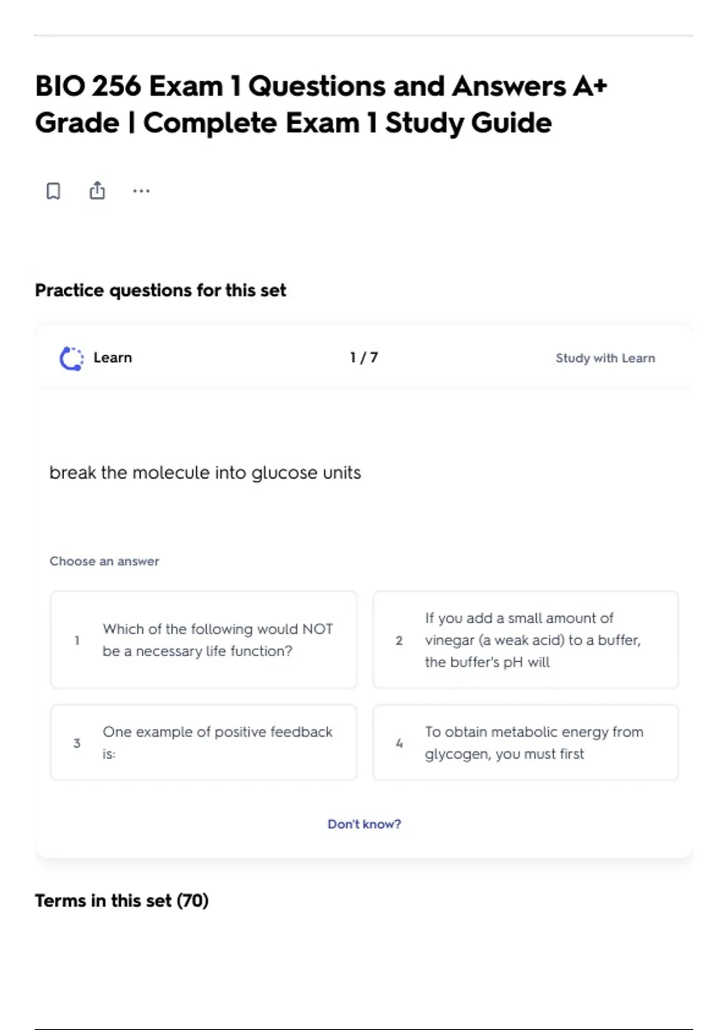Click the Learn label
This screenshot has height=1030, width=727.
[113, 357]
